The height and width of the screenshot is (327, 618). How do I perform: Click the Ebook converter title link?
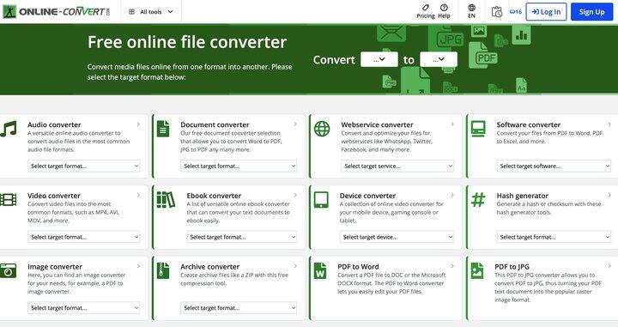pyautogui.click(x=214, y=196)
